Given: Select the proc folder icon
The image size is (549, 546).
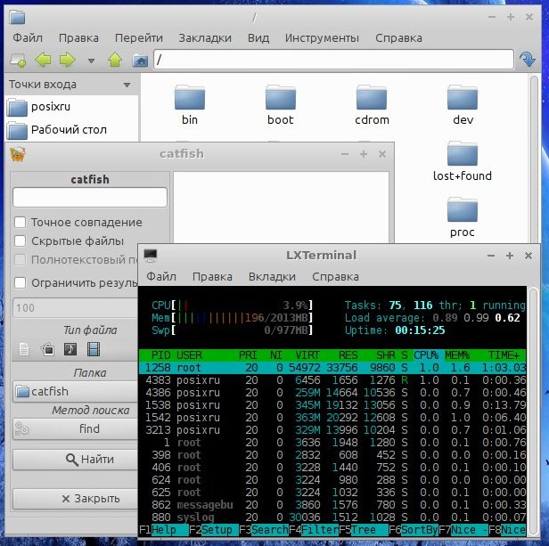Looking at the screenshot, I should click(x=463, y=209).
